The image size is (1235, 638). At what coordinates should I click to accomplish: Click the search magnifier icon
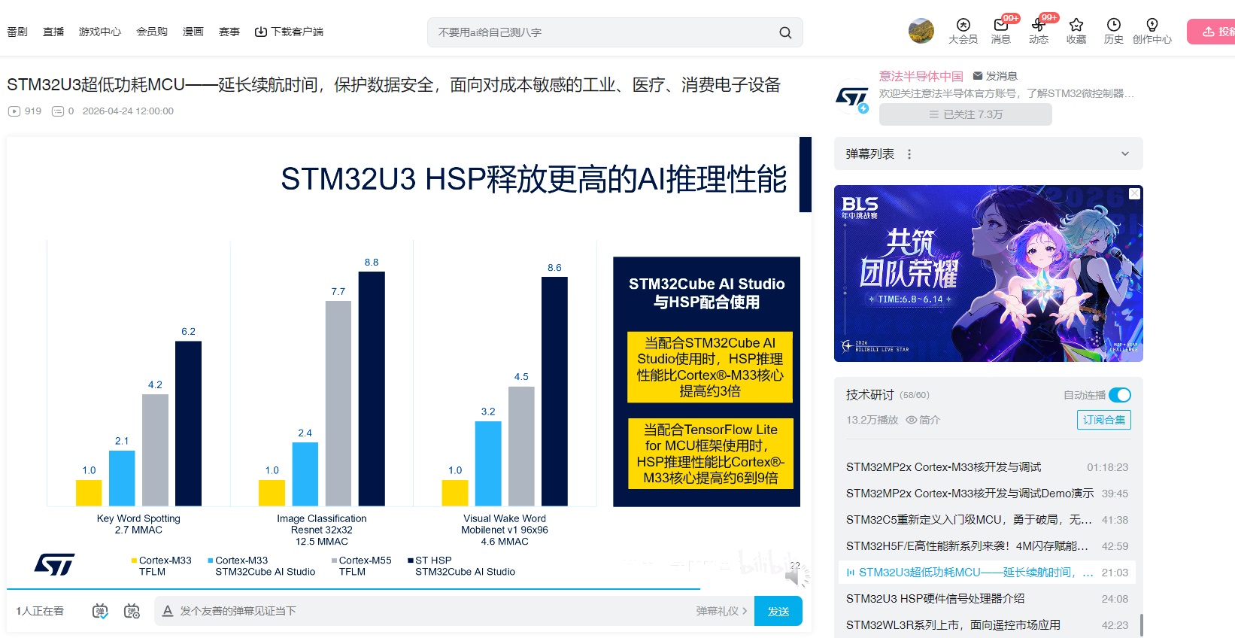785,32
